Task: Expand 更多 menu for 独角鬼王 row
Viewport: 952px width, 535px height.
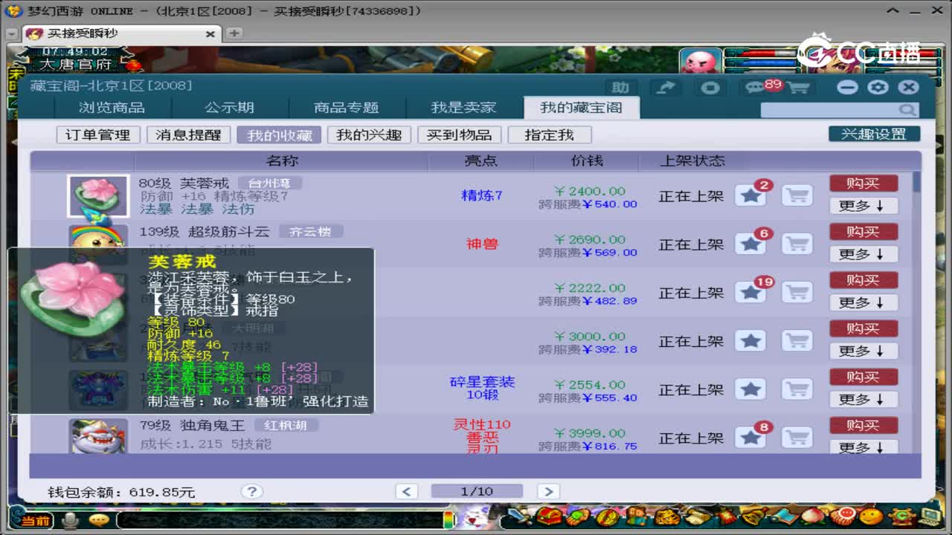Action: 863,447
